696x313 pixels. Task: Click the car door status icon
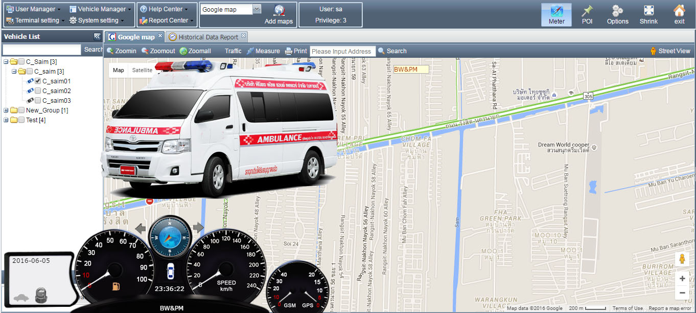(171, 272)
